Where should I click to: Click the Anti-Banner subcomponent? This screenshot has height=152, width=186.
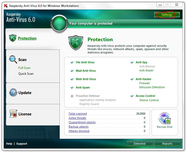click(x=147, y=66)
